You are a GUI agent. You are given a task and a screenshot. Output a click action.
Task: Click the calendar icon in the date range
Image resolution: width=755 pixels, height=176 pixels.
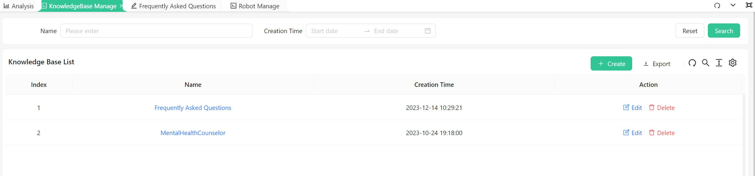[x=427, y=31]
